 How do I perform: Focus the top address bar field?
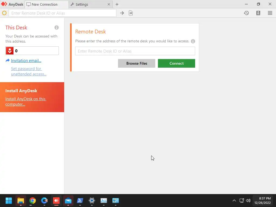pos(63,13)
